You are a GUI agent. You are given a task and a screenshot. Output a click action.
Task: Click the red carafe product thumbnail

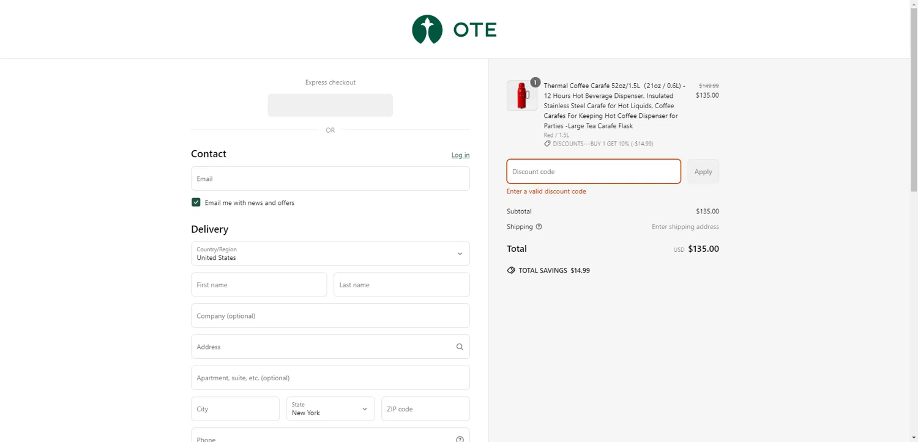coord(522,95)
